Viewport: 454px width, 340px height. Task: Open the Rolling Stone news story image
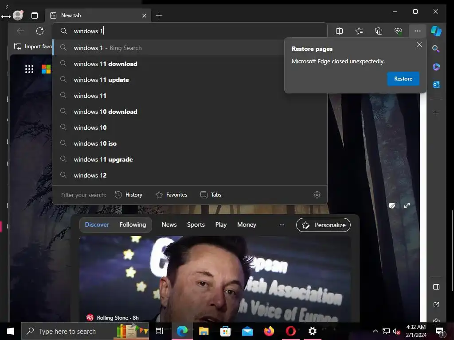click(x=215, y=279)
